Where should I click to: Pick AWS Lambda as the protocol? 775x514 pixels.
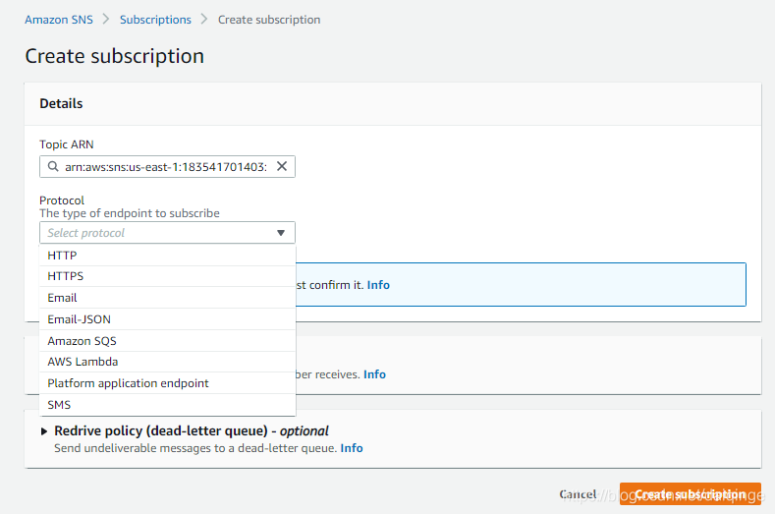coord(167,362)
